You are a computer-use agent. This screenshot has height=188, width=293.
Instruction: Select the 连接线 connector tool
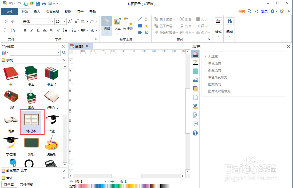click(x=128, y=25)
